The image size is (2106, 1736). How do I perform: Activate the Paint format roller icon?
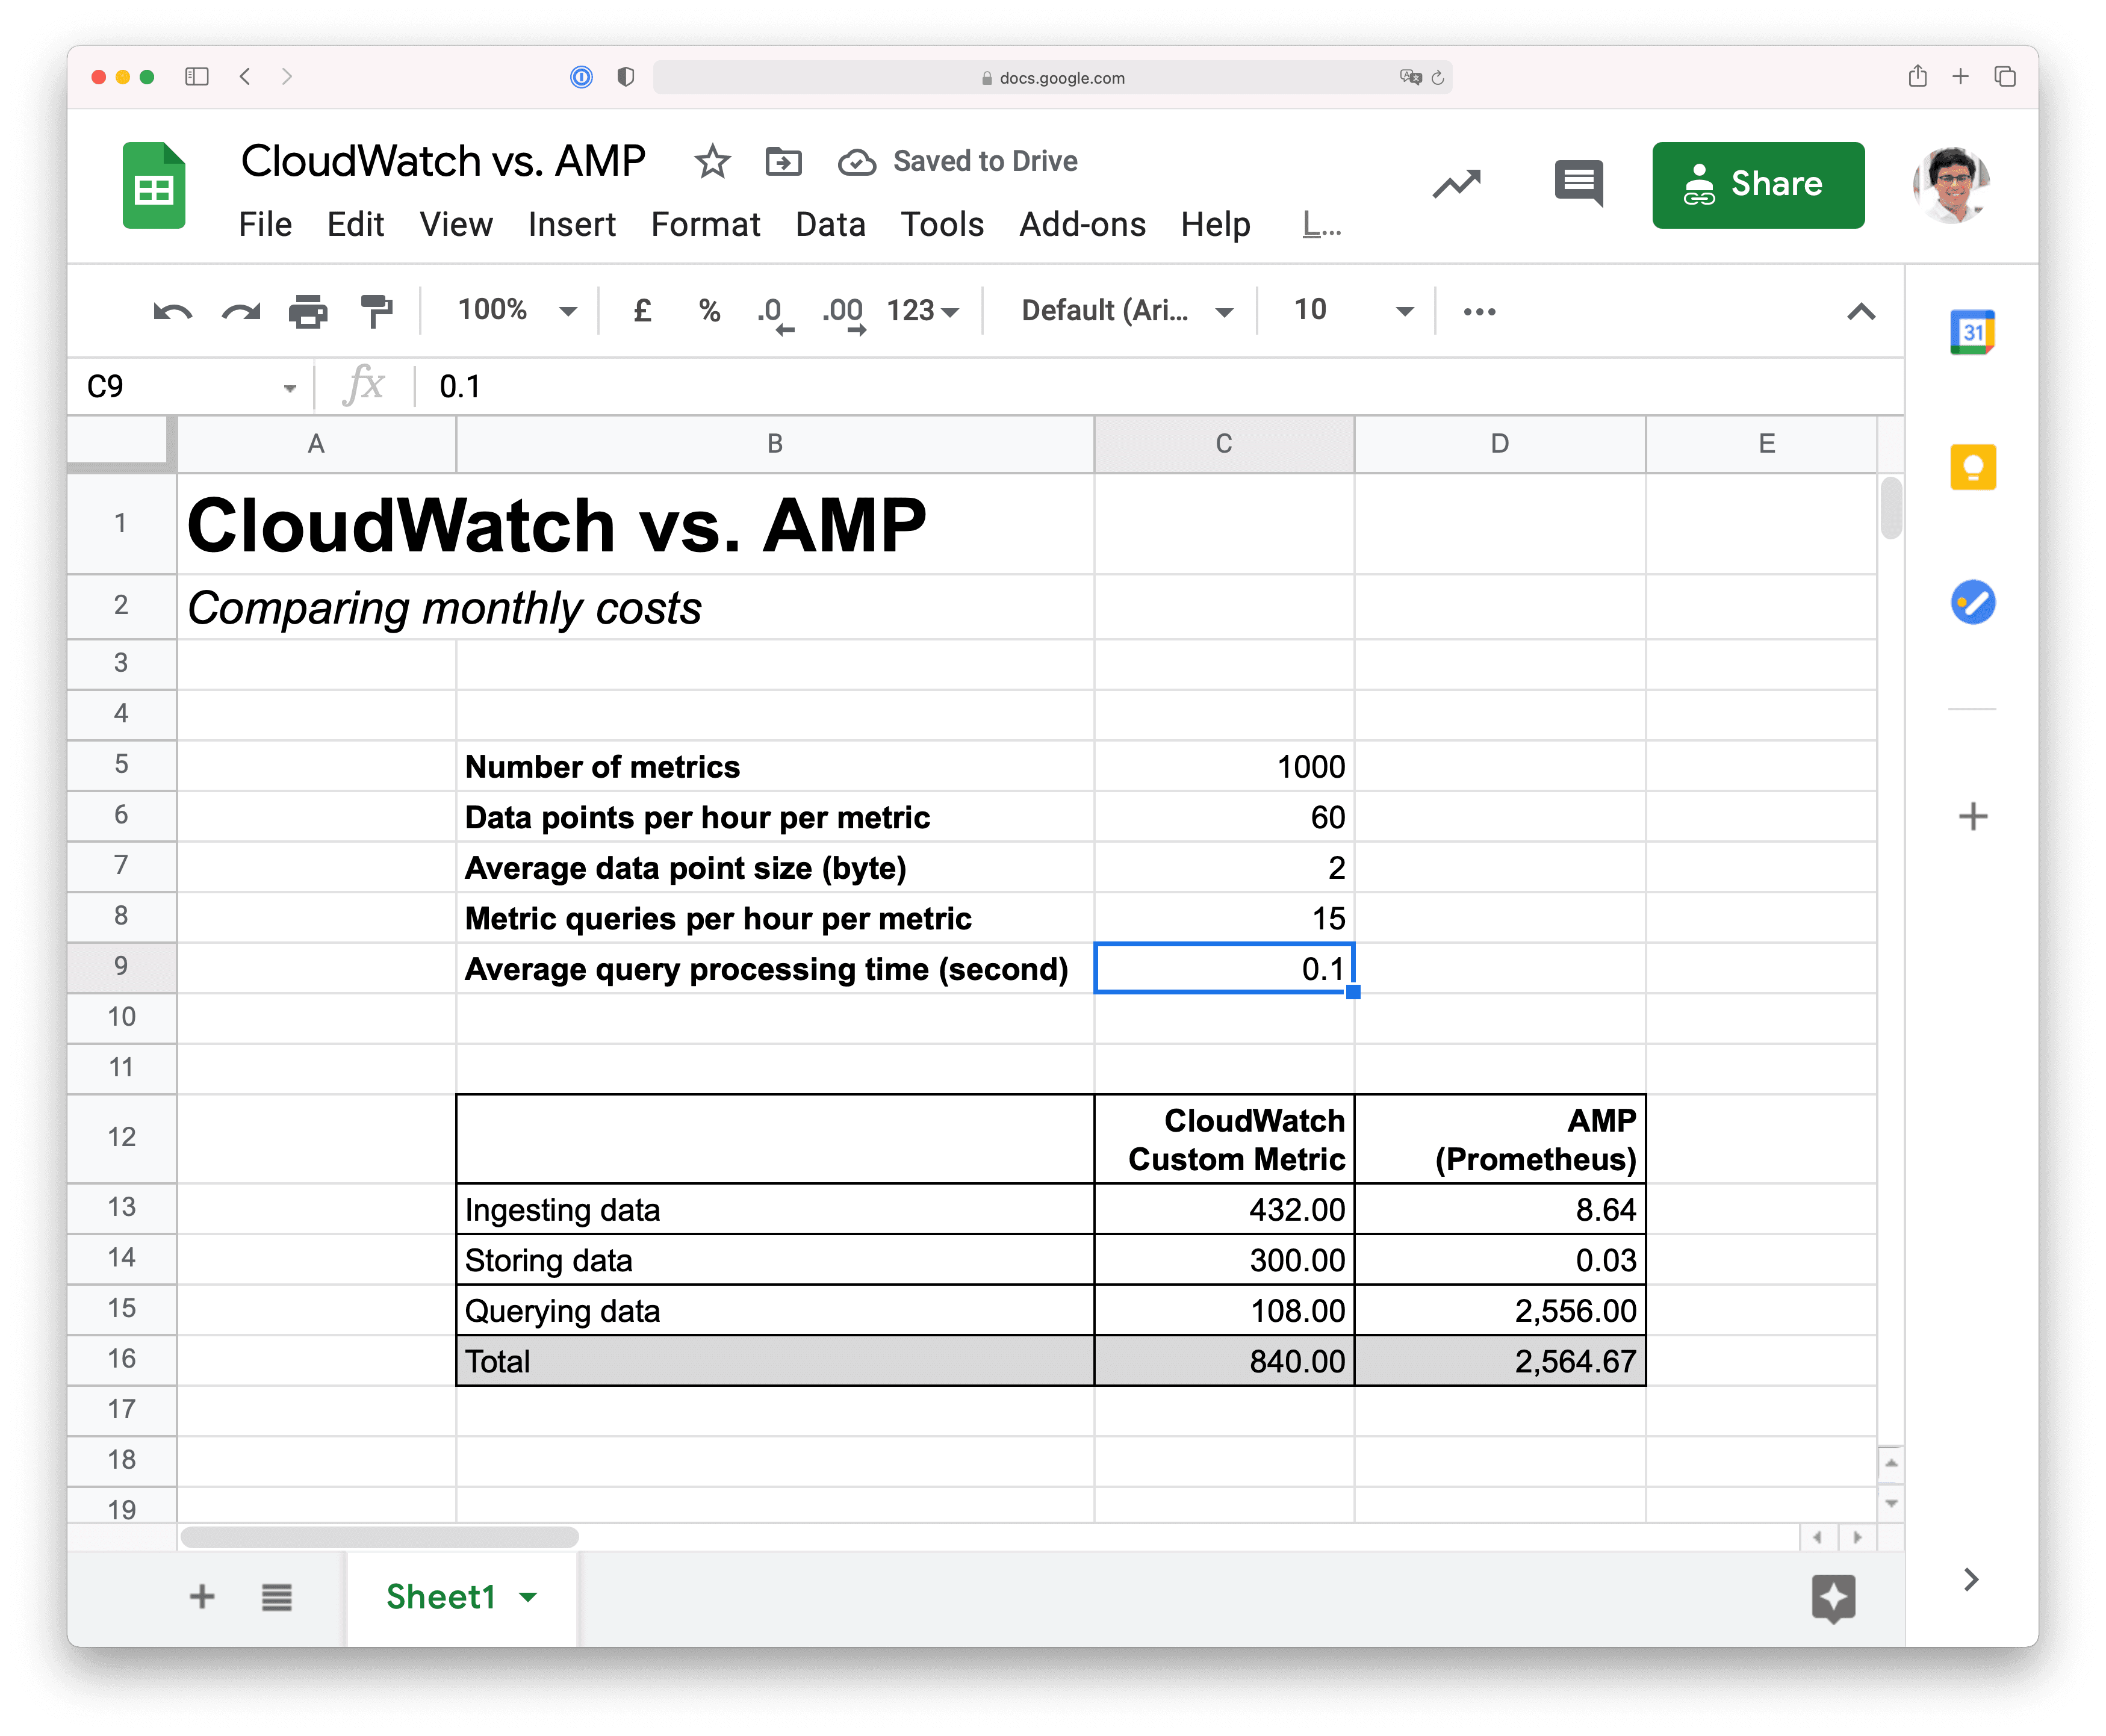[376, 312]
